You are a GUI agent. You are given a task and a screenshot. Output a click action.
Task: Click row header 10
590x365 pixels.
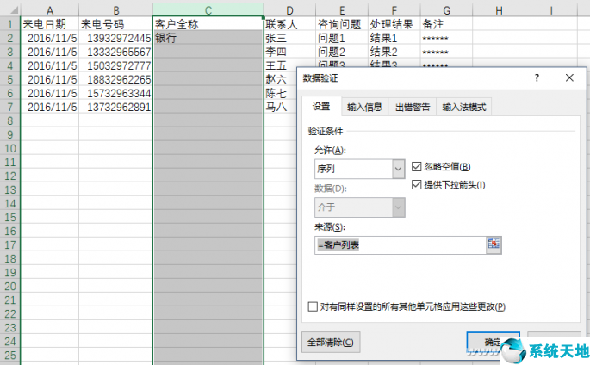pos(9,148)
